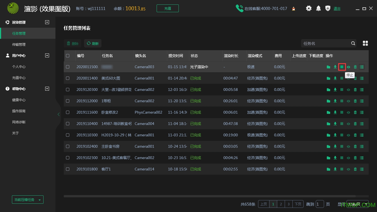Collapse the 帮助中心 sidebar section
Screen dimensions: 377x212
point(47,89)
